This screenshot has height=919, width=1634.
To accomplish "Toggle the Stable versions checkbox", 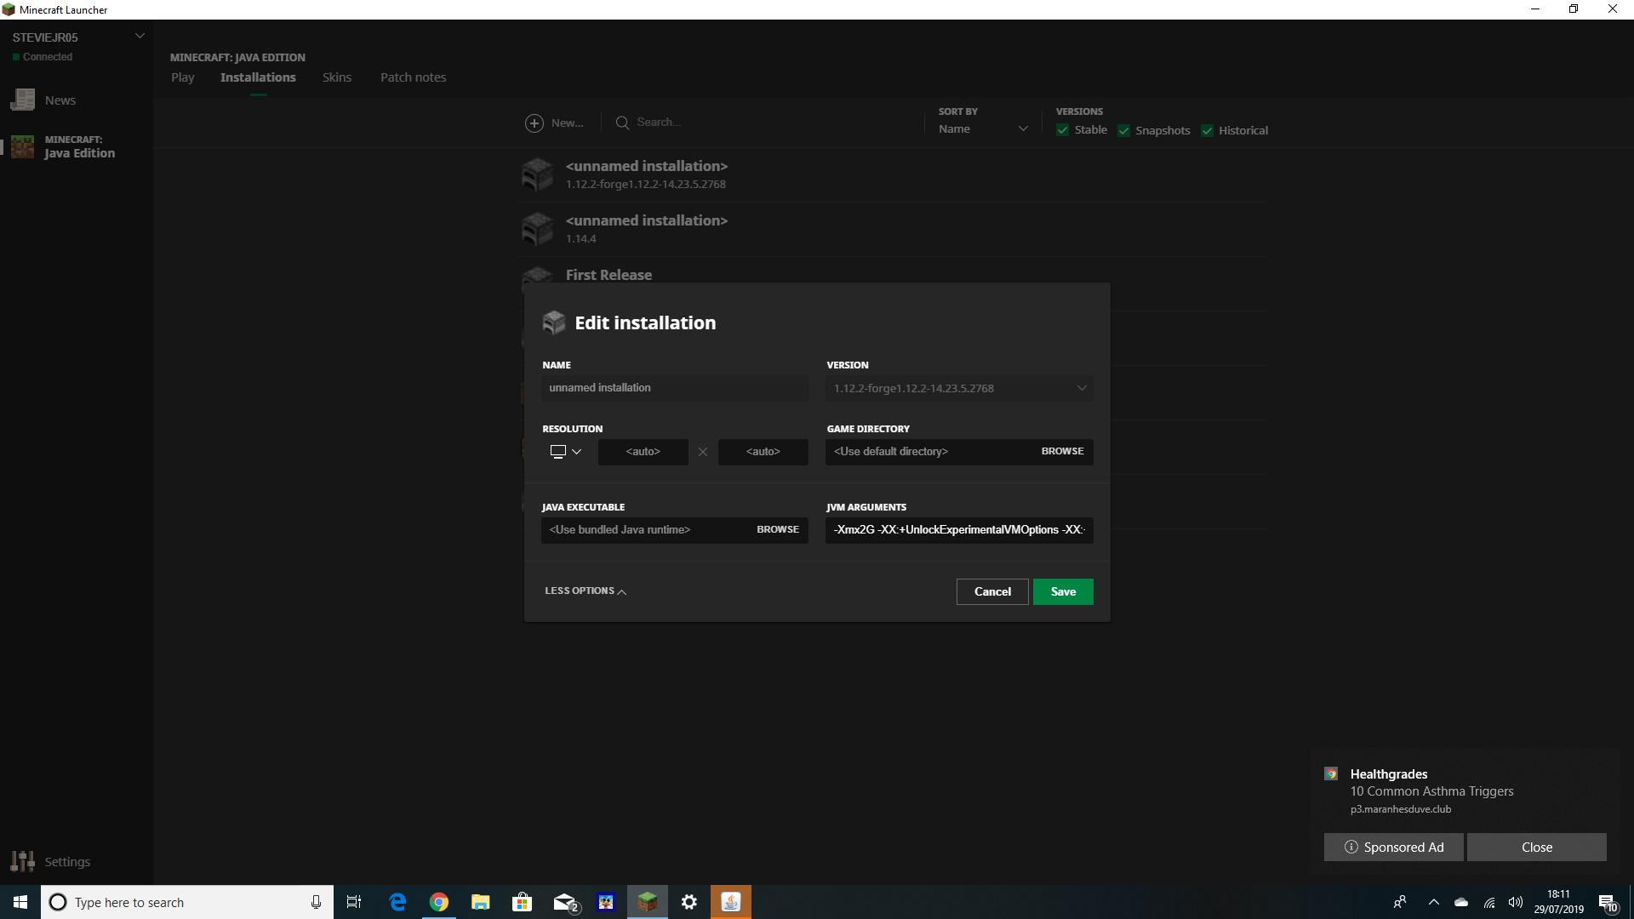I will 1063,130.
